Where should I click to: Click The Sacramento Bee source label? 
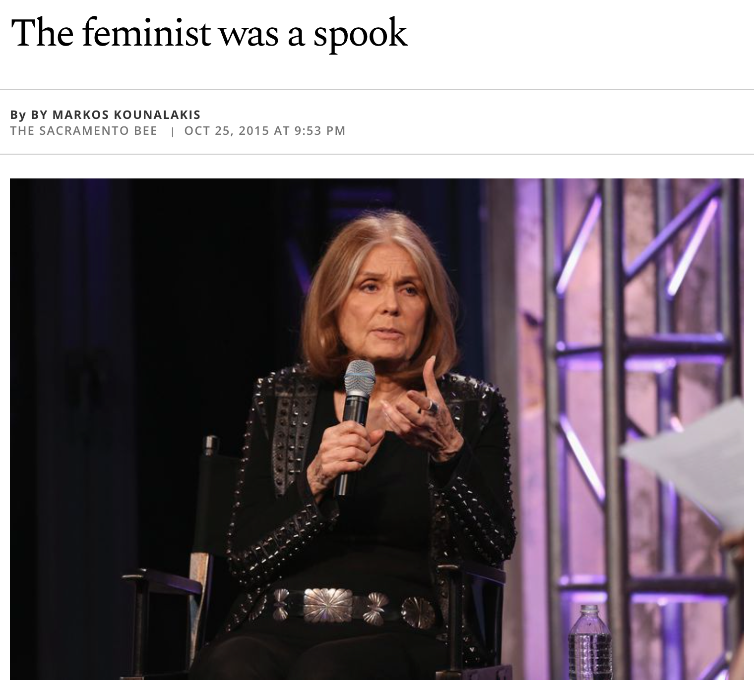click(83, 131)
